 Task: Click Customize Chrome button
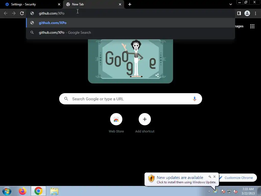pyautogui.click(x=238, y=178)
